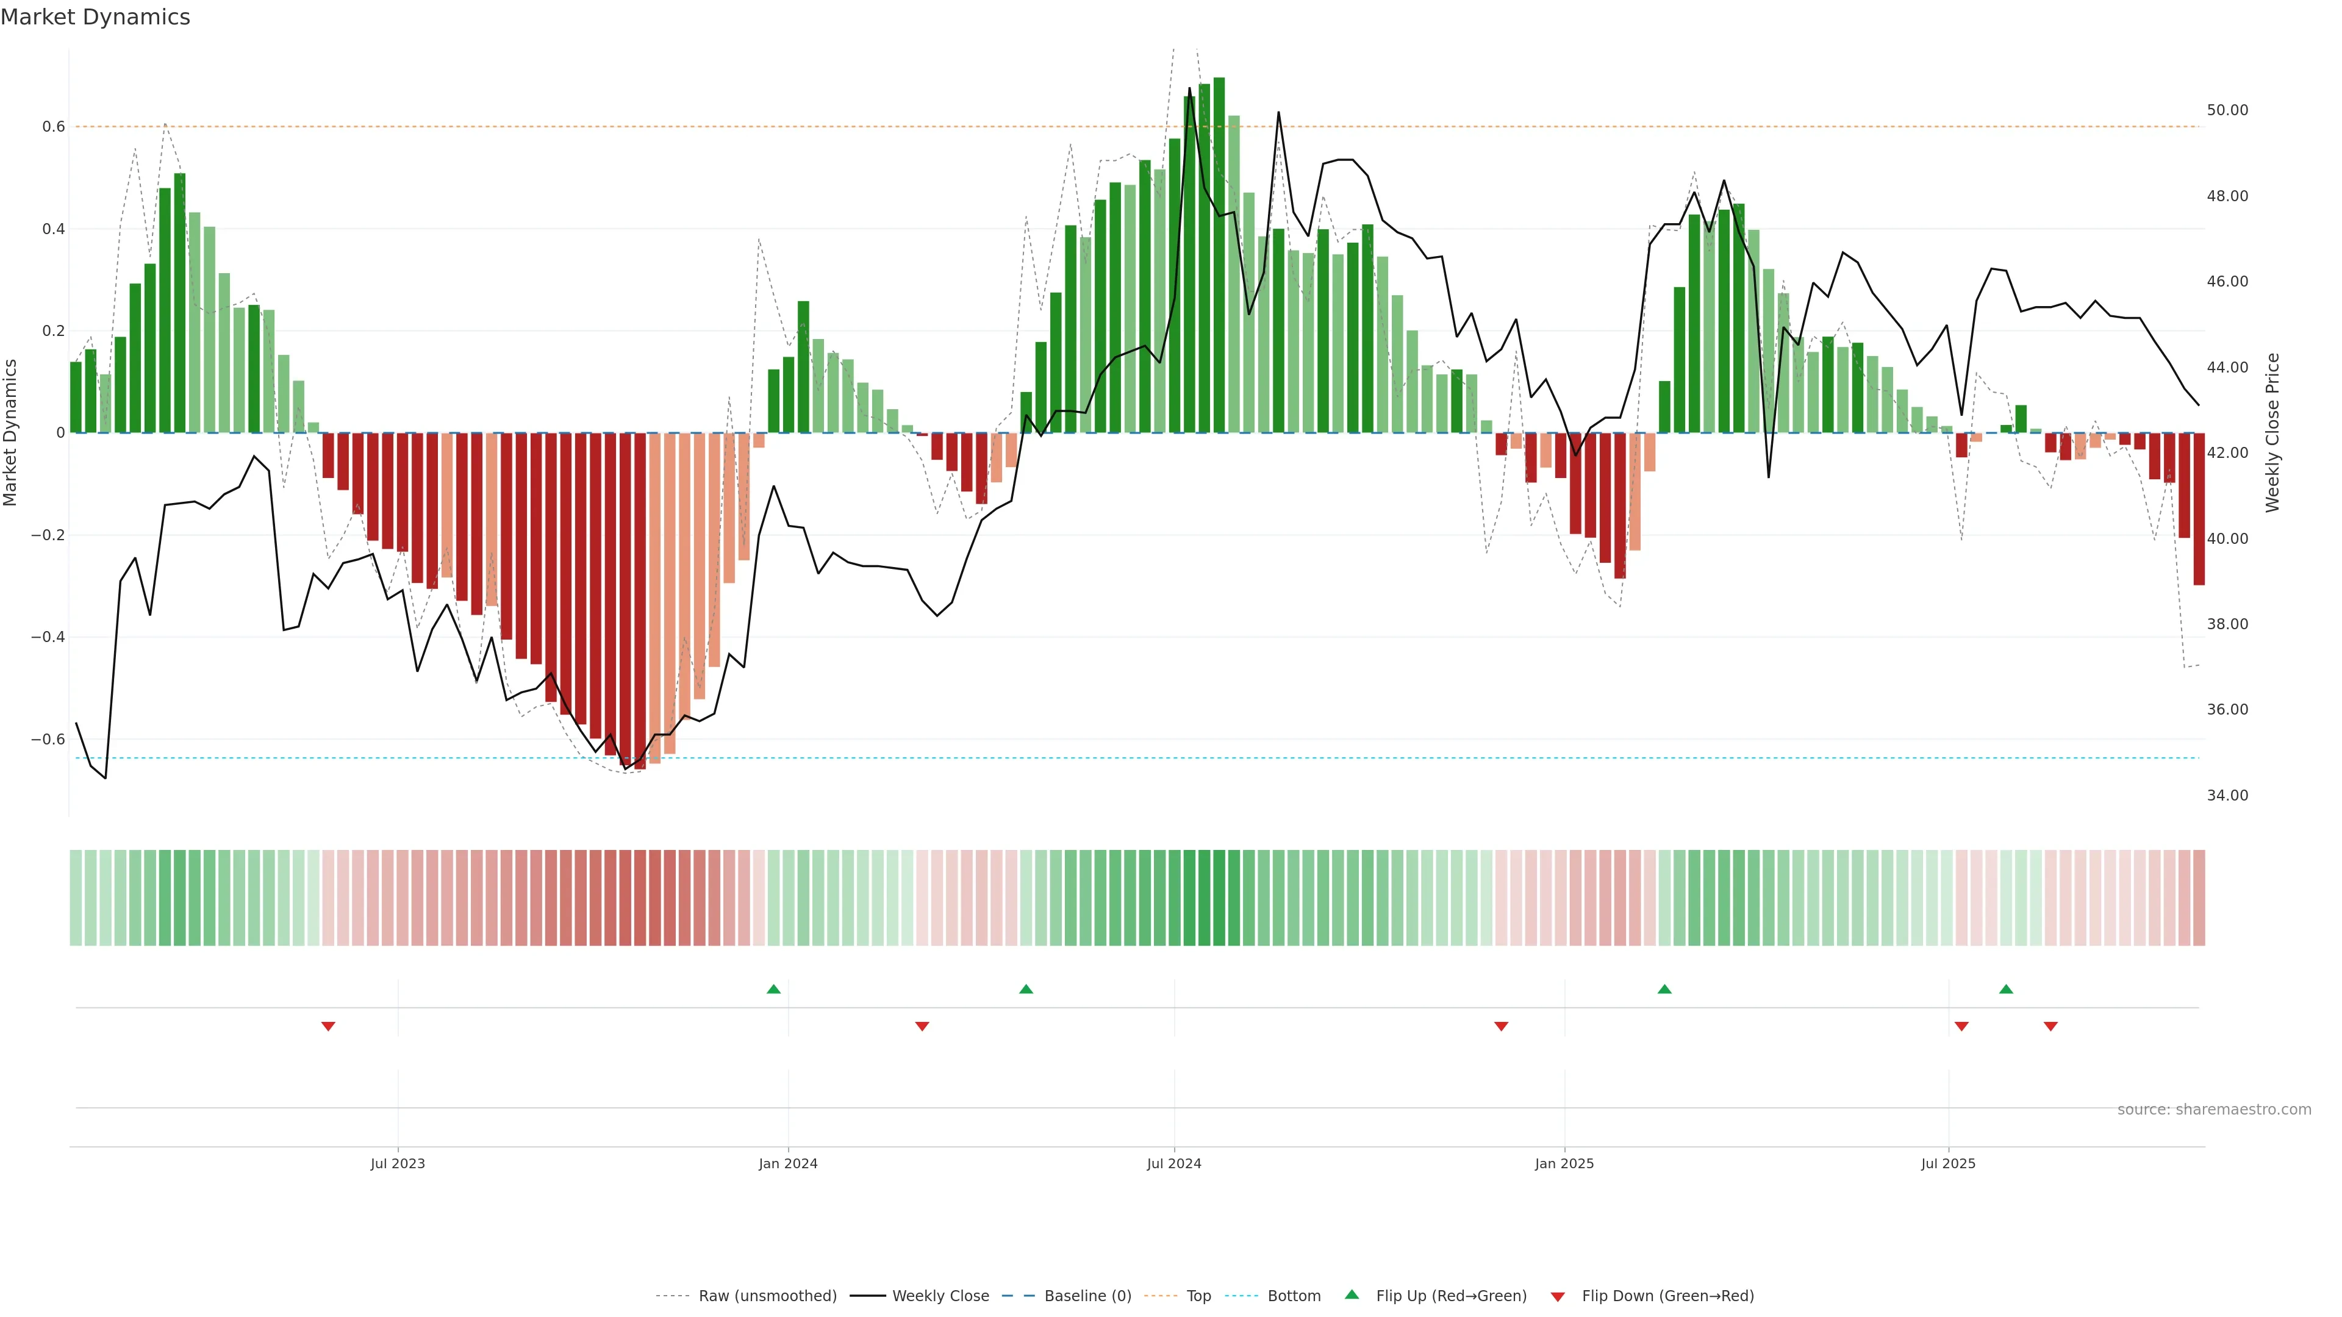Click the first red Flip Down triangle marker
This screenshot has height=1317, width=2342.
pos(328,1026)
